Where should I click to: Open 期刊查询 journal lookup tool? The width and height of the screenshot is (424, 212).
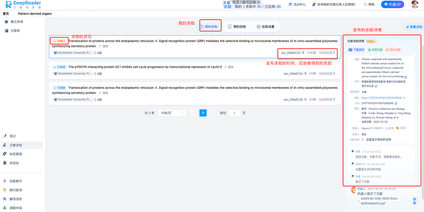[x=15, y=190]
